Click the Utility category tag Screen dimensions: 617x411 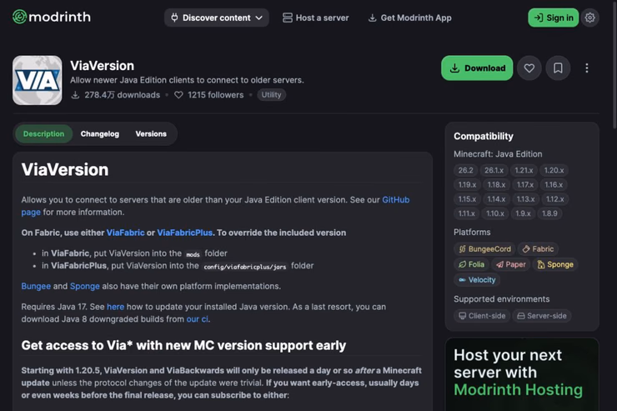(271, 95)
